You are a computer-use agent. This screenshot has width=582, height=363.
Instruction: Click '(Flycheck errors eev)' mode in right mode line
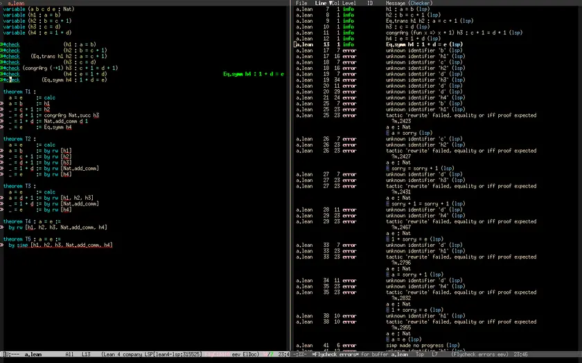[479, 355]
